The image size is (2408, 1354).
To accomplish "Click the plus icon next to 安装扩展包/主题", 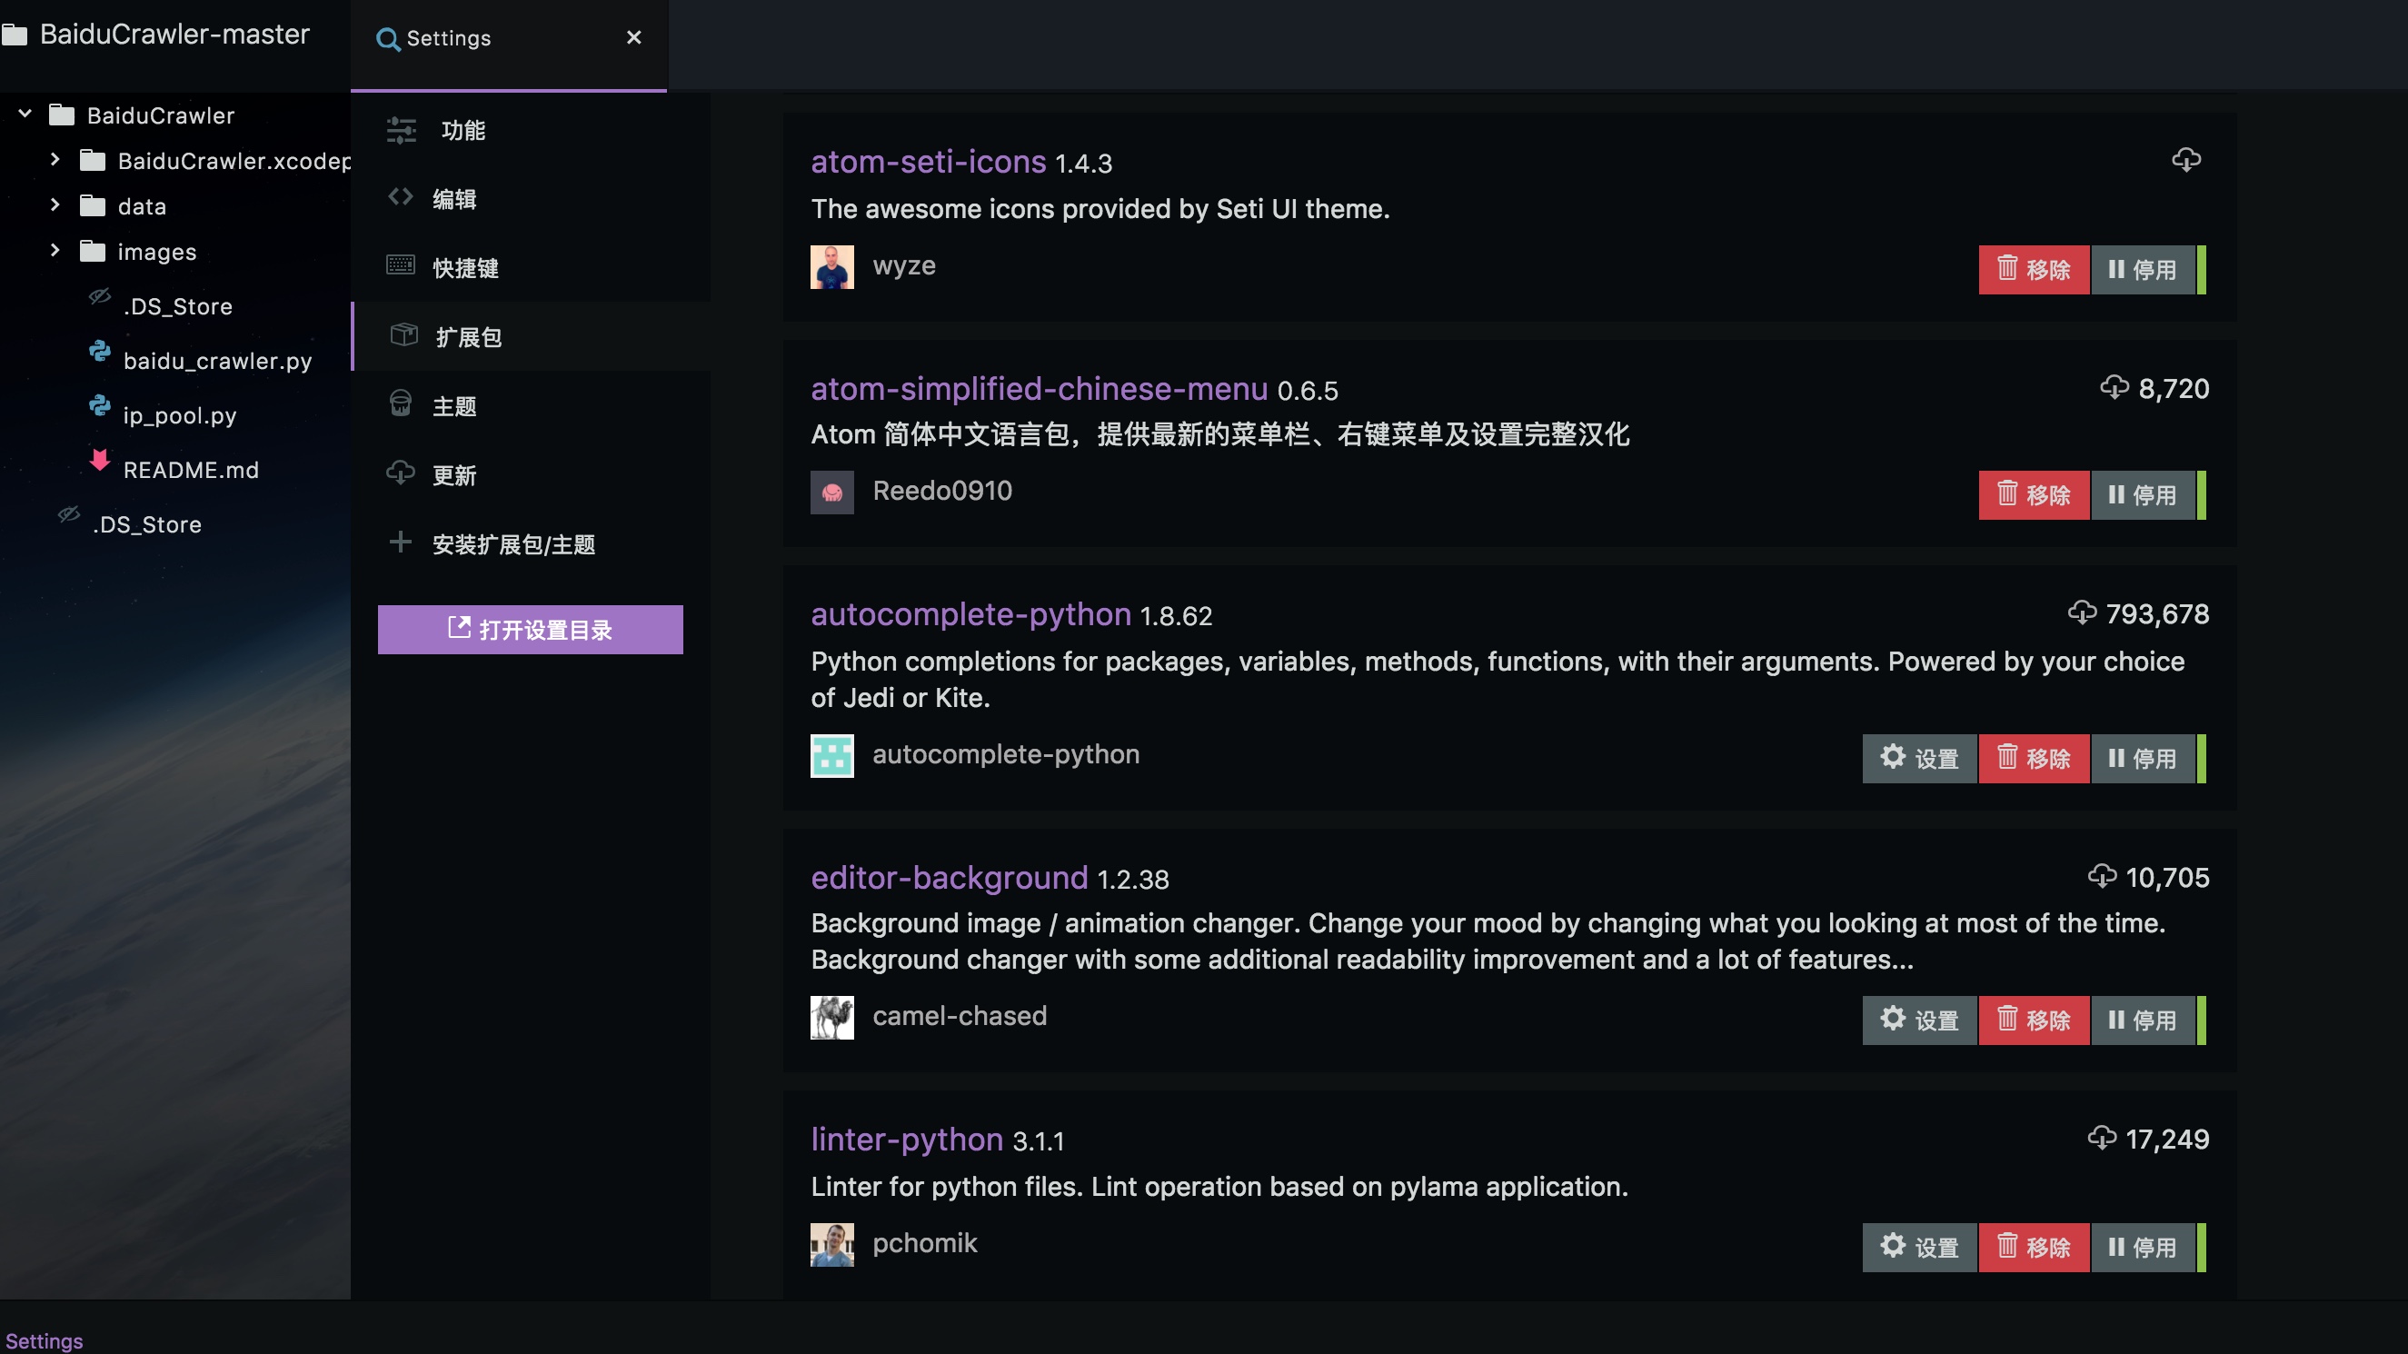I will tap(401, 543).
